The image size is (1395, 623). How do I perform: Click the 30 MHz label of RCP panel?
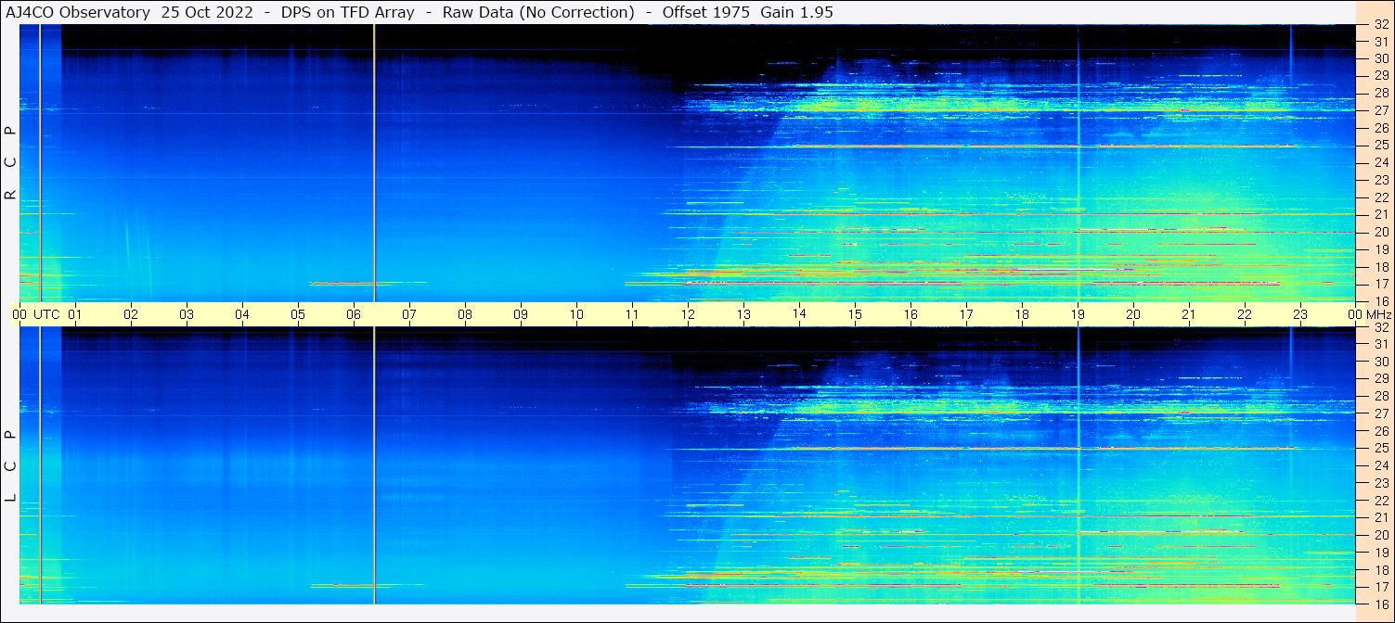(x=1381, y=58)
